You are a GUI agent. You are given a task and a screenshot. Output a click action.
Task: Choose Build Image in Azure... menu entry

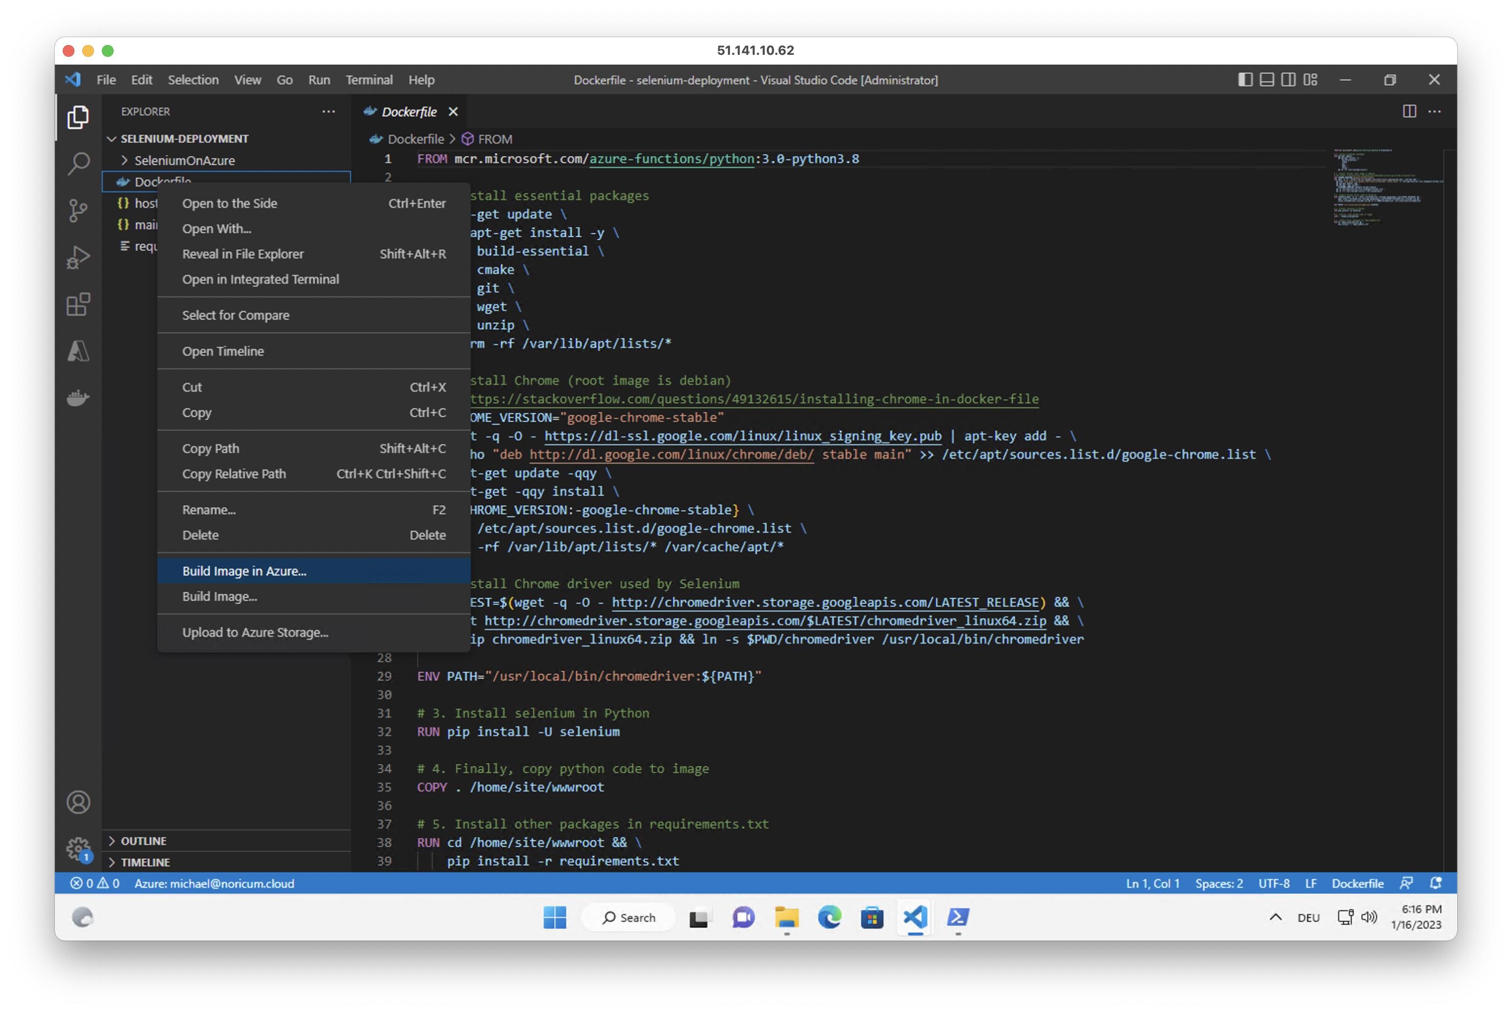(x=244, y=571)
